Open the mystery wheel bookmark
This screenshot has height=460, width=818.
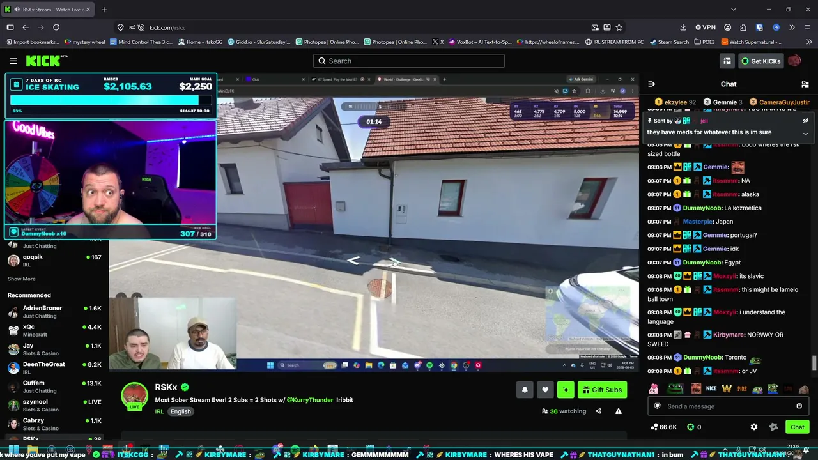click(84, 42)
